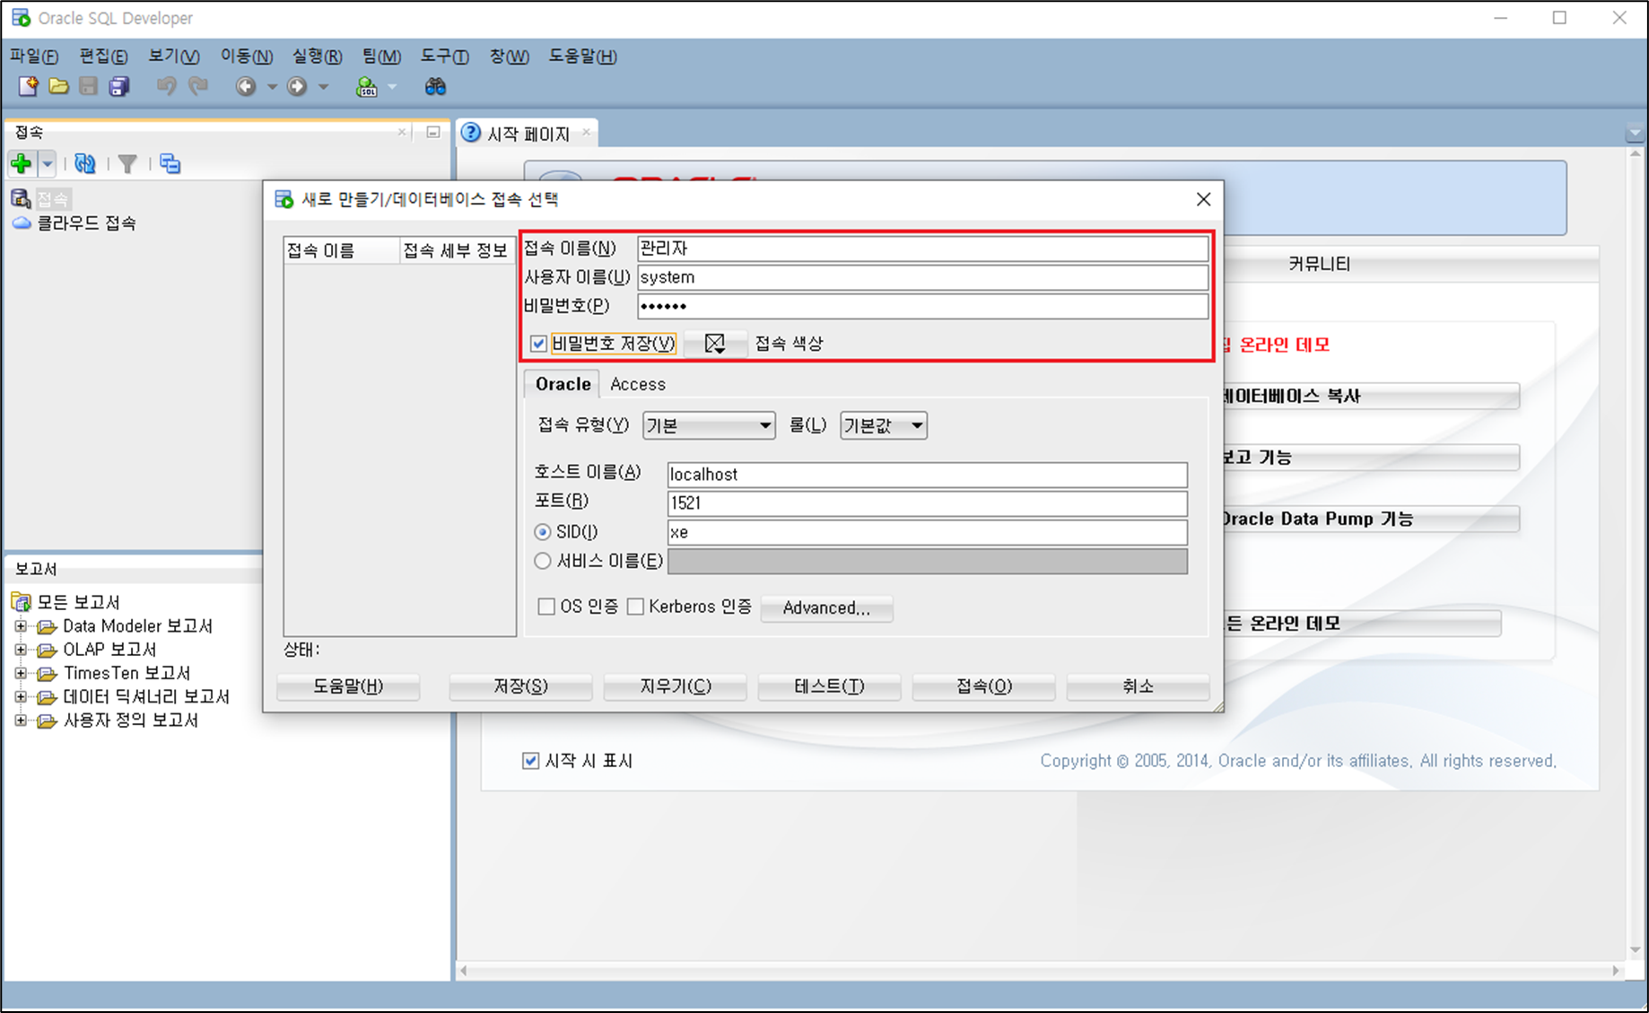
Task: Expand the TimesTen 보고서 node
Action: [x=21, y=673]
